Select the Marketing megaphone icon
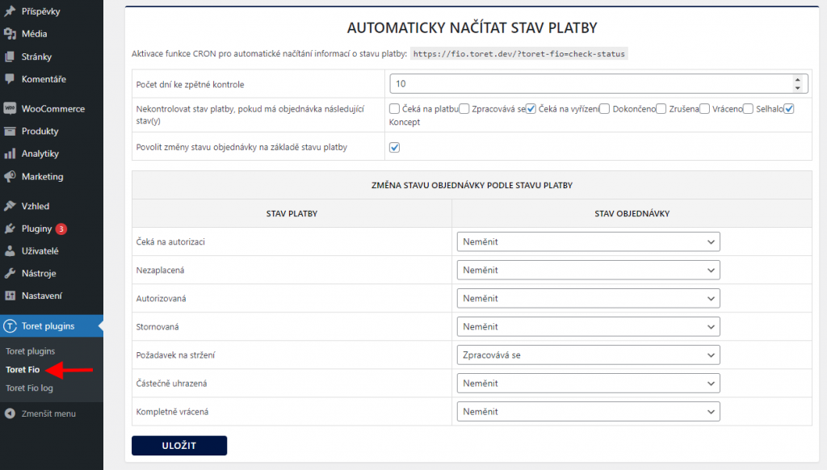The width and height of the screenshot is (827, 470). 10,177
